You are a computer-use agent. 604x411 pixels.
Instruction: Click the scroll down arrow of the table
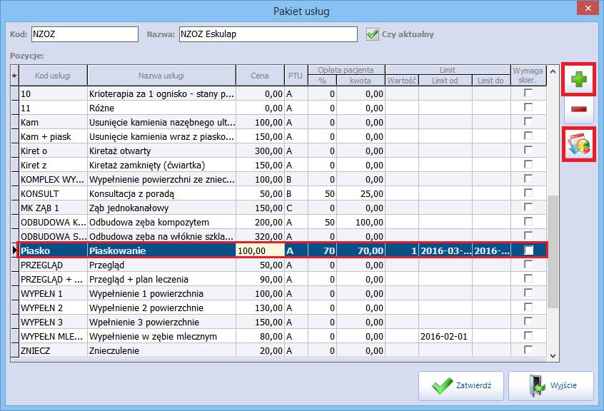coord(553,356)
